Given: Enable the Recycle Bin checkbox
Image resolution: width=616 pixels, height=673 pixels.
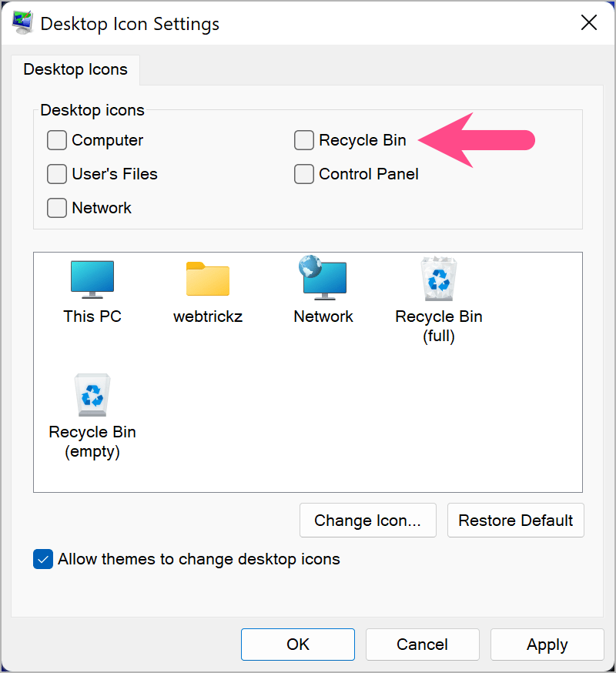Looking at the screenshot, I should click(x=304, y=140).
